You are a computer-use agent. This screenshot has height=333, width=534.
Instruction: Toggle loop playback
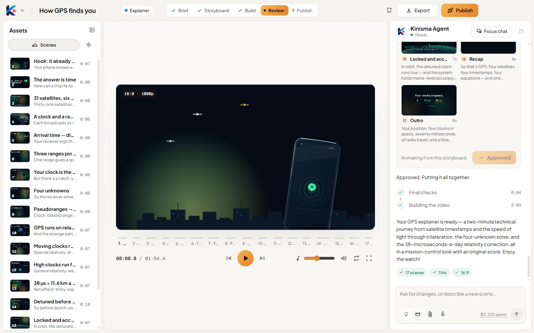tap(356, 258)
